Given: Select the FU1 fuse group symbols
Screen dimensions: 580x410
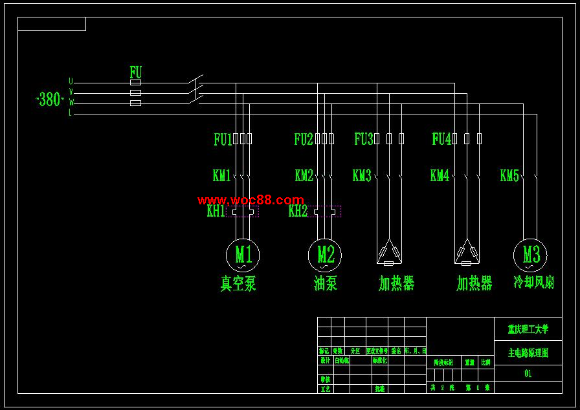Looking at the screenshot, I should (243, 139).
